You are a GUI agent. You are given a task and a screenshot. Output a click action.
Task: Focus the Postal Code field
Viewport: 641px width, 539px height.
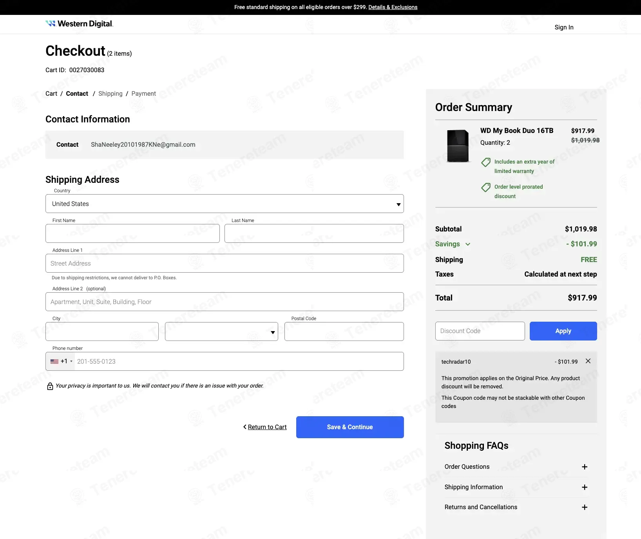coord(344,331)
